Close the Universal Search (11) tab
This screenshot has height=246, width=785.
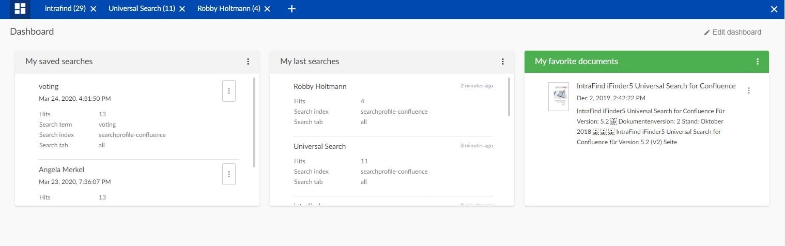pos(182,9)
